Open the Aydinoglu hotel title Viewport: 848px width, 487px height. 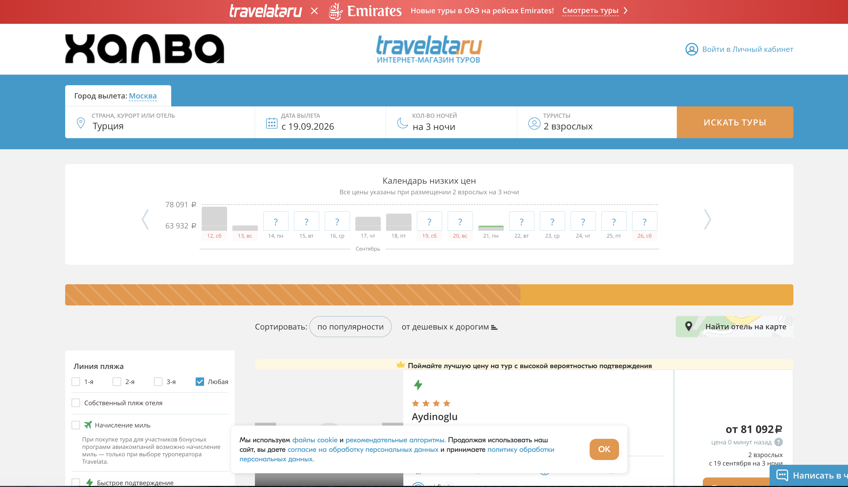435,416
